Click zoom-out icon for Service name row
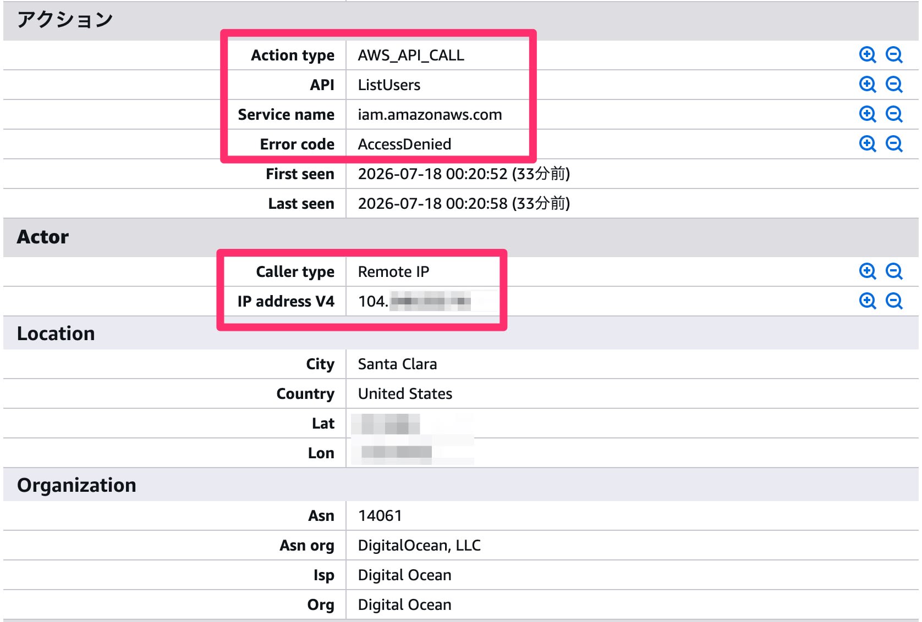The height and width of the screenshot is (622, 922). (894, 114)
